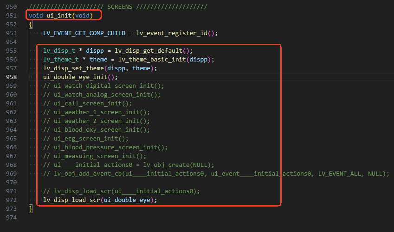Viewport: 394px width, 232px height.
Task: Click the commented lv_obj_create(NULL) line
Action: [x=129, y=165]
